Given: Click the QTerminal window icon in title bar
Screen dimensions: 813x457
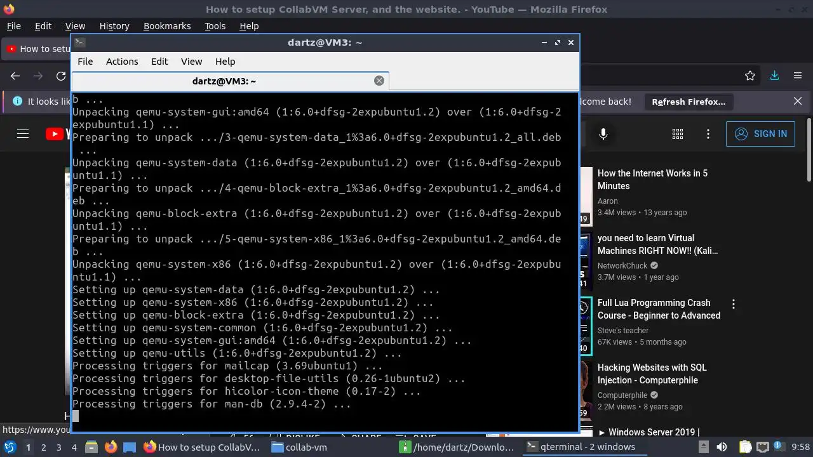Looking at the screenshot, I should [x=79, y=43].
